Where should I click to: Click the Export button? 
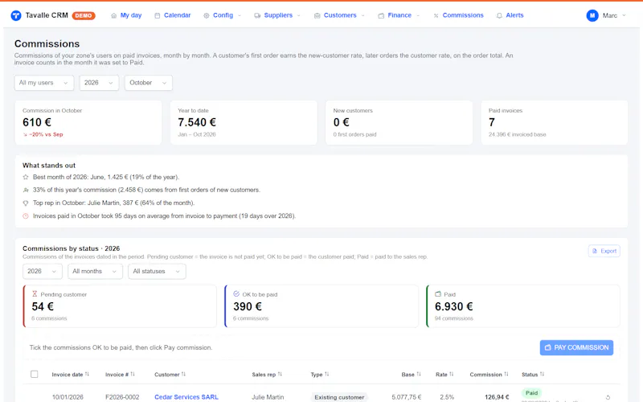pos(604,251)
